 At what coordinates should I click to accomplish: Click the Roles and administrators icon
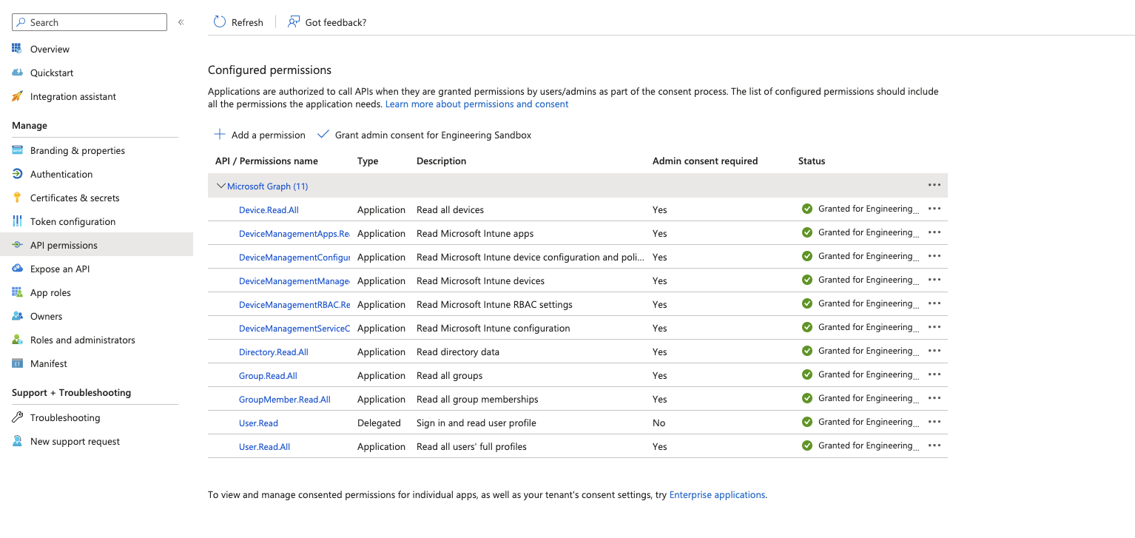coord(17,340)
